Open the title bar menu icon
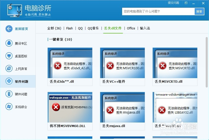The image size is (209, 140). pyautogui.click(x=186, y=3)
